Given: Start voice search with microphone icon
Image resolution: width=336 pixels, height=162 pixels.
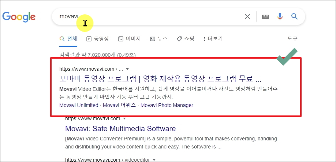Looking at the screenshot, I should (x=280, y=16).
